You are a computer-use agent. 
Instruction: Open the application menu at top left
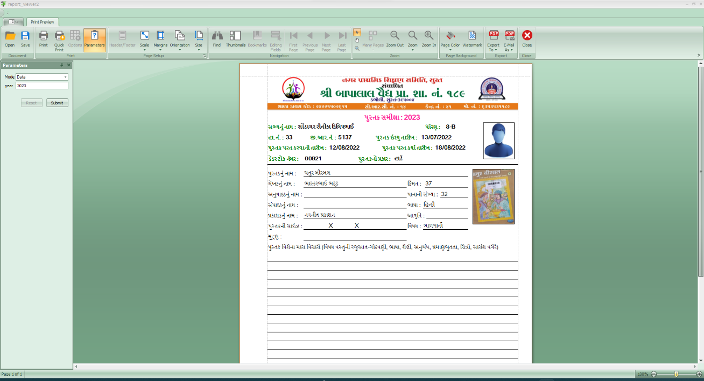pyautogui.click(x=12, y=22)
